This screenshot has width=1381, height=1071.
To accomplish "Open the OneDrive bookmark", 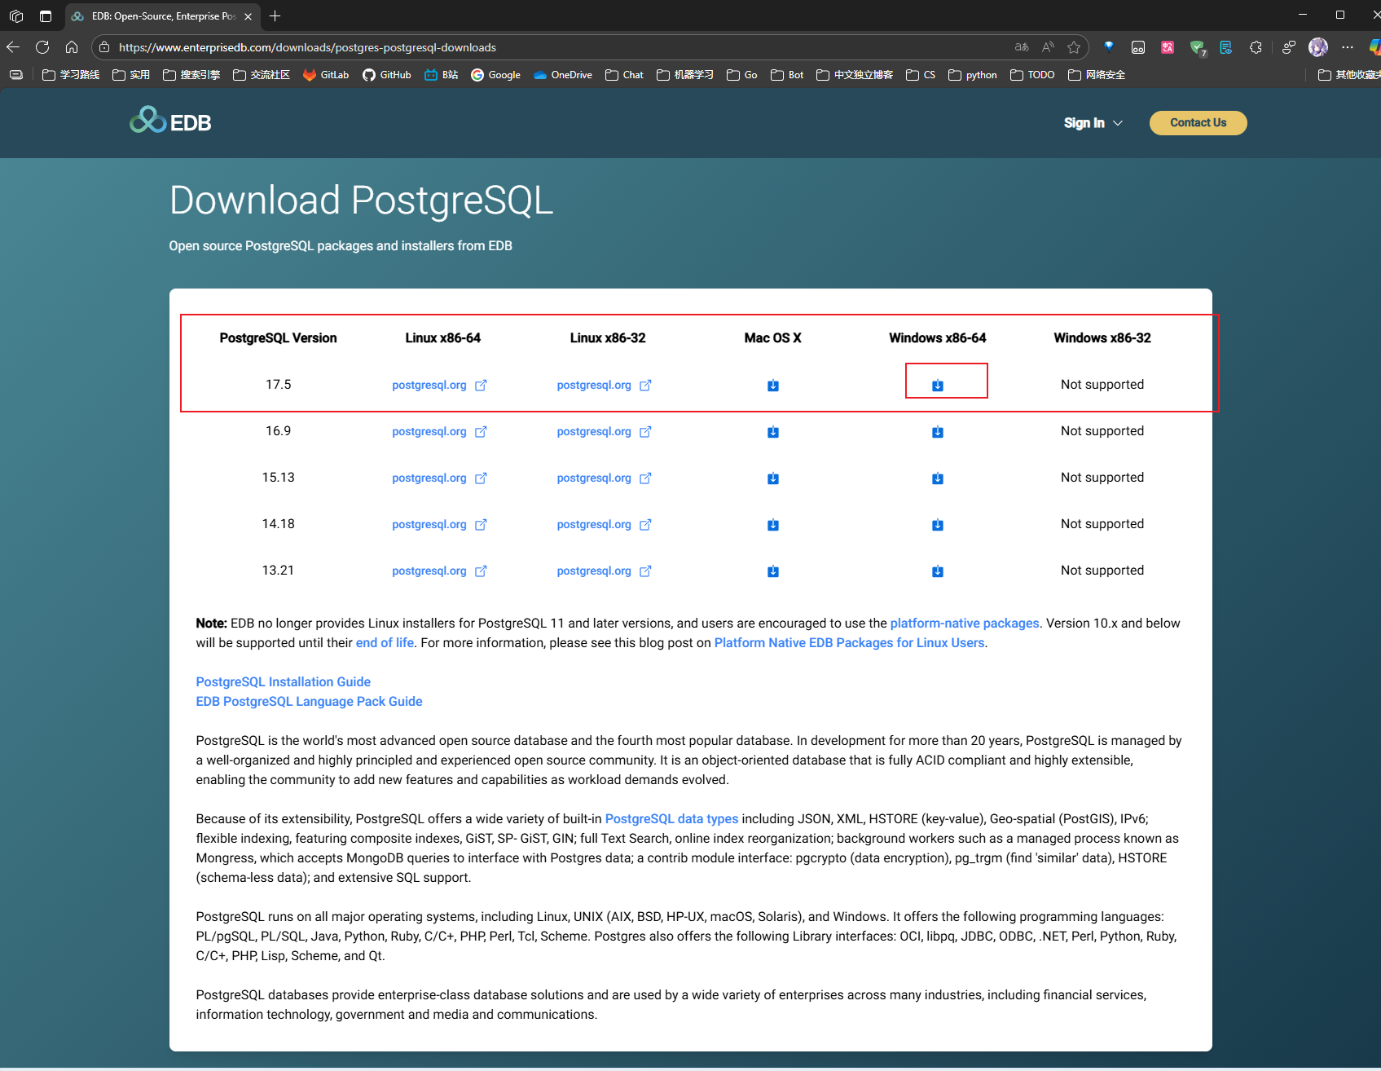I will point(563,75).
